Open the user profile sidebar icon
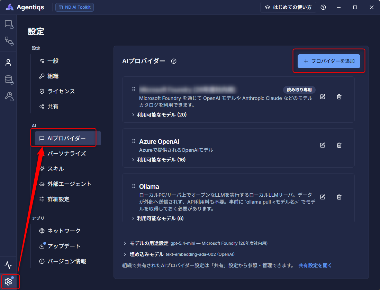 [x=9, y=63]
